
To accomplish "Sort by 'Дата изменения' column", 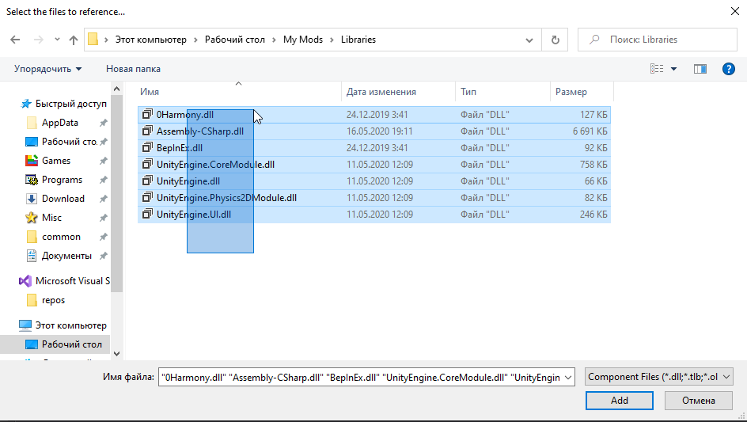I will pos(399,92).
